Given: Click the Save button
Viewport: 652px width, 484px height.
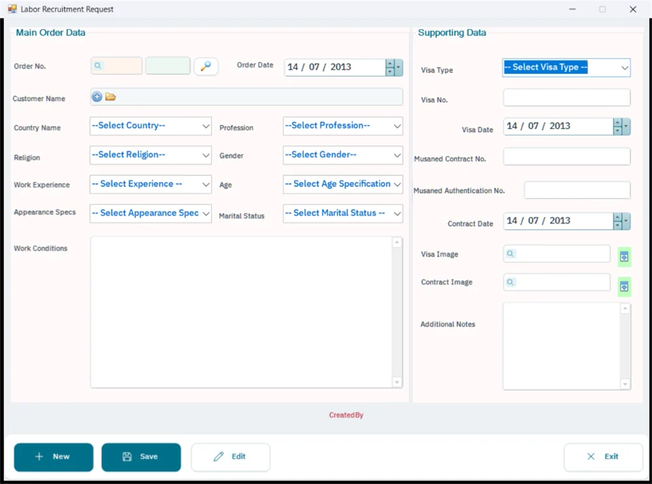Looking at the screenshot, I should click(141, 457).
